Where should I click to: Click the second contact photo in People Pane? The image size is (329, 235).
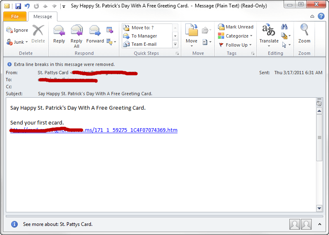[x=306, y=224]
